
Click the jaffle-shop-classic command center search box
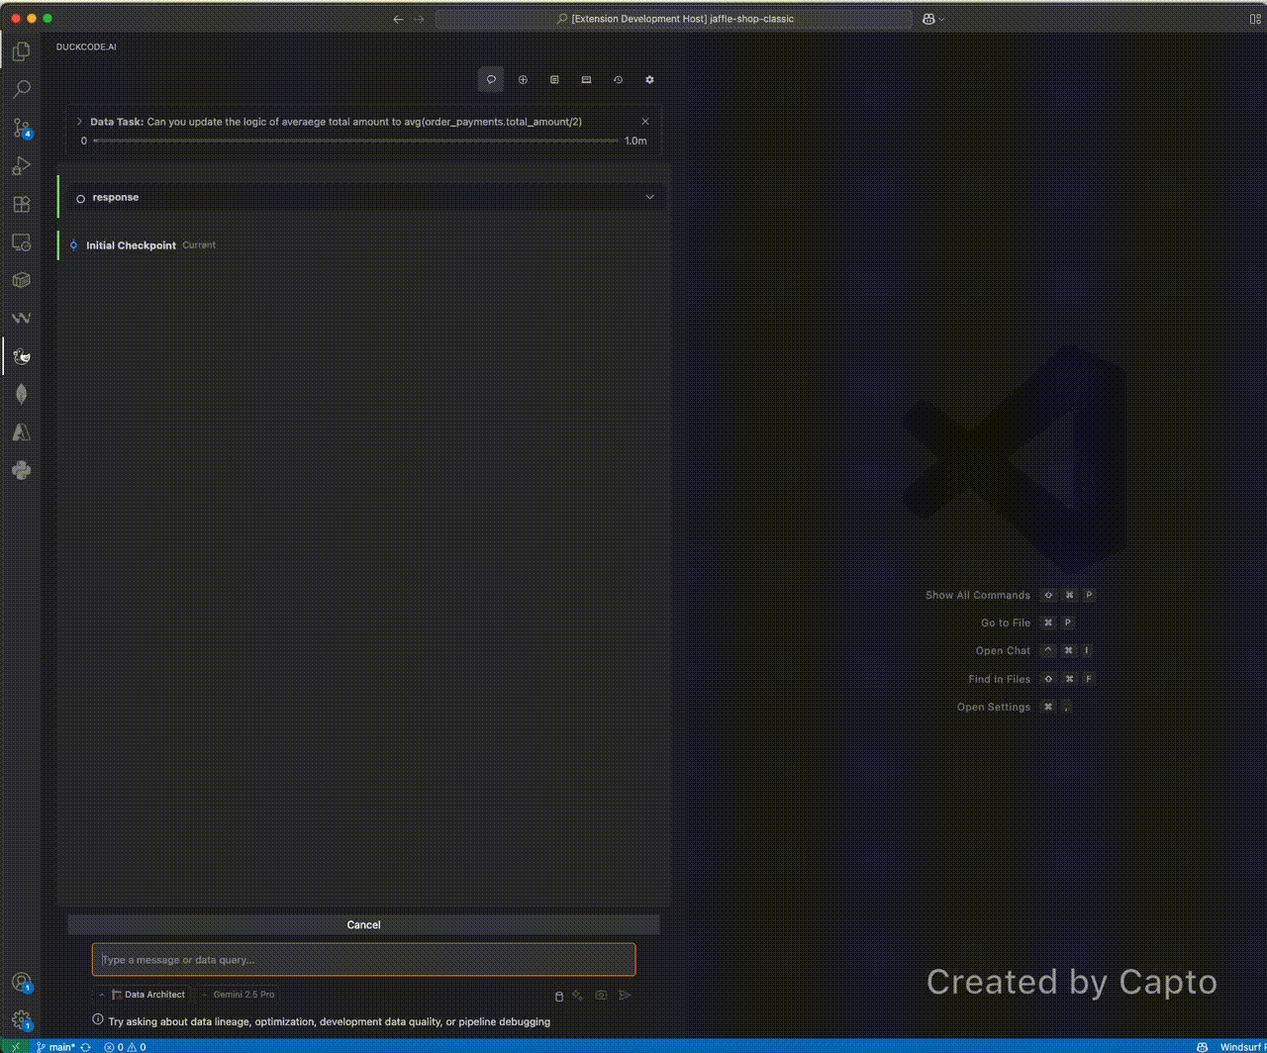point(674,19)
